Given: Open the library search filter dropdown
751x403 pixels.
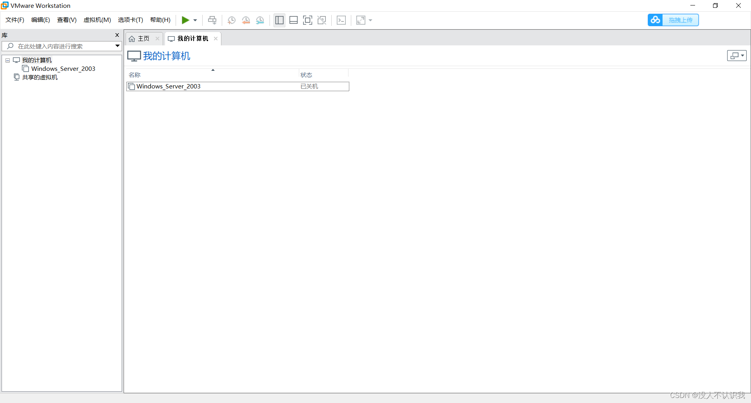Looking at the screenshot, I should 117,46.
